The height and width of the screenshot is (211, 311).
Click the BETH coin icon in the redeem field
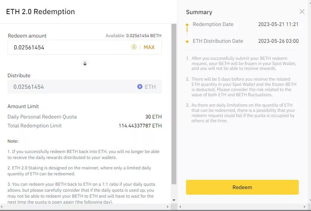(134, 47)
